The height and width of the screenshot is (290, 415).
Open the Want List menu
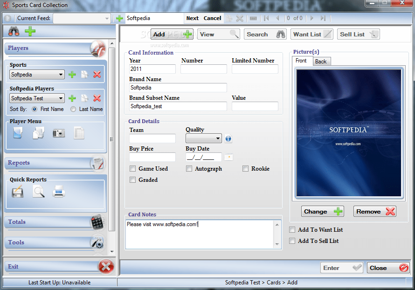[311, 34]
